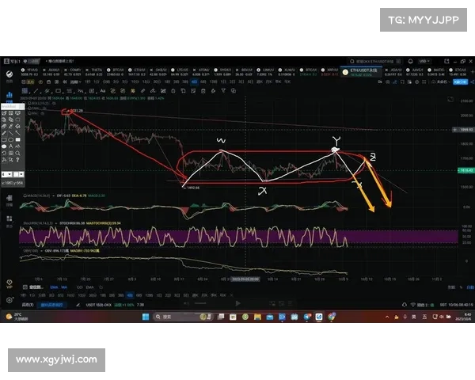Image resolution: width=475 pixels, height=380 pixels.
Task: Select the magnifier tool in floating palette
Action: (x=18, y=153)
